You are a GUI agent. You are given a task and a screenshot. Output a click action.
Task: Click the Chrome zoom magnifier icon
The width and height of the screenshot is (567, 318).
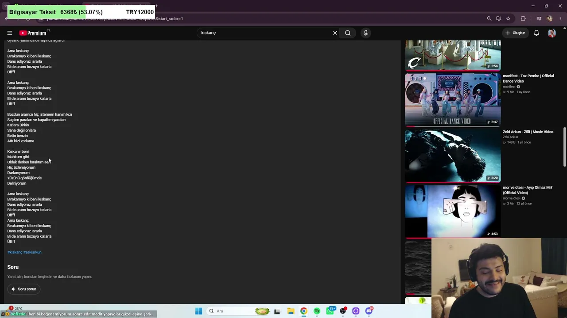[x=489, y=19]
